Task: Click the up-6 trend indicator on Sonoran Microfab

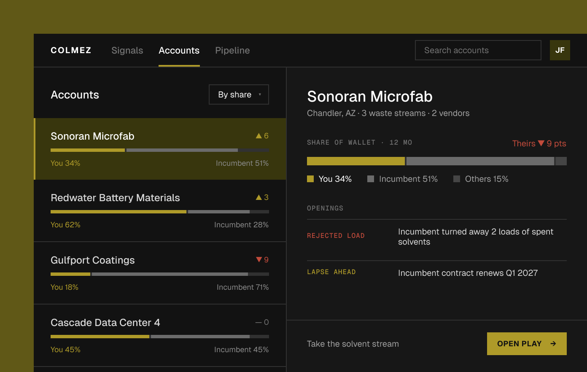Action: click(x=262, y=136)
